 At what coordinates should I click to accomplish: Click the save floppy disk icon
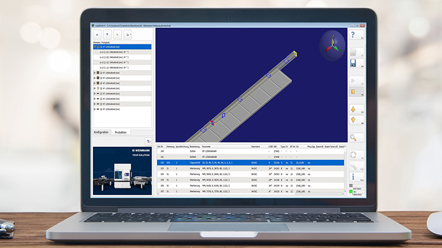point(354,64)
